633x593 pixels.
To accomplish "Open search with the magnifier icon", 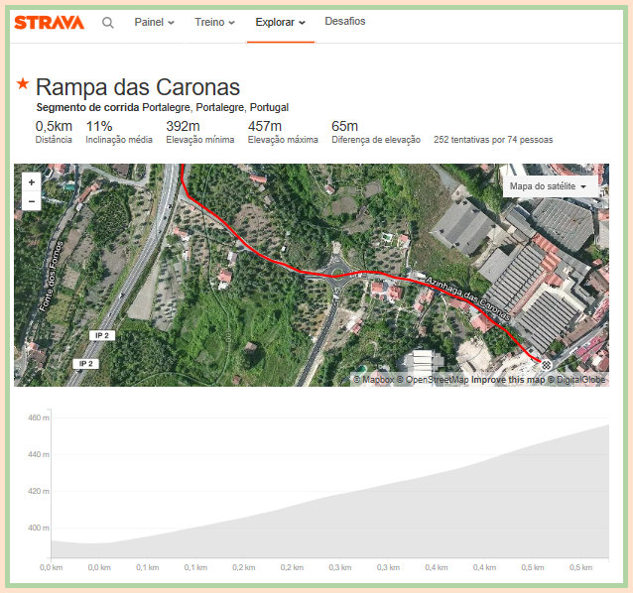I will [108, 22].
